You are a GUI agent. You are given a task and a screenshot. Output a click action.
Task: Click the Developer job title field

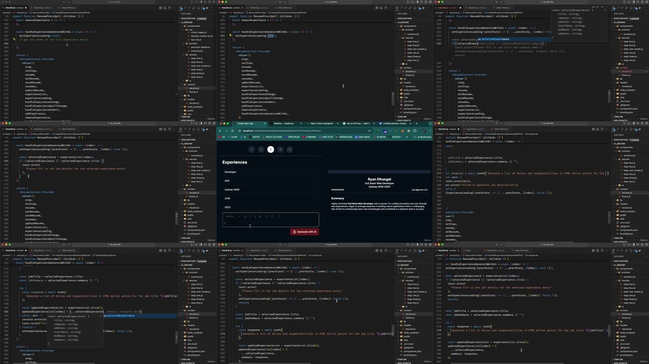271,172
